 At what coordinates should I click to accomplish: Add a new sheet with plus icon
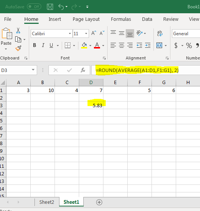(99, 202)
